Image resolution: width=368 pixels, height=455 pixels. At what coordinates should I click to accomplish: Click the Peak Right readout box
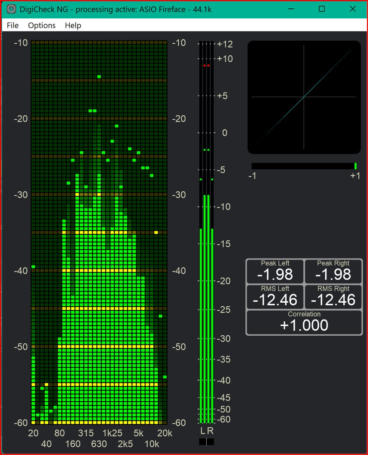[x=333, y=271]
